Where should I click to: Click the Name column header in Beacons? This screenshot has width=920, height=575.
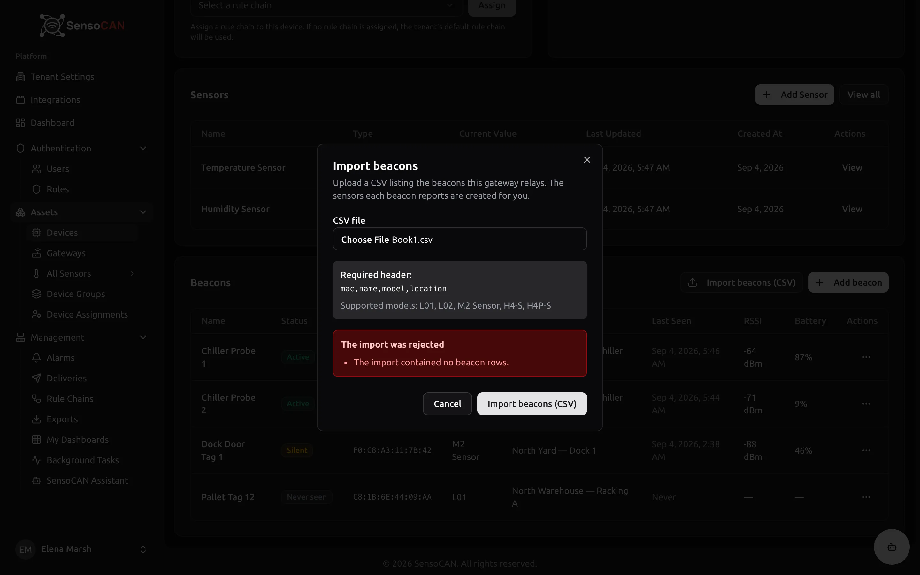click(x=213, y=321)
